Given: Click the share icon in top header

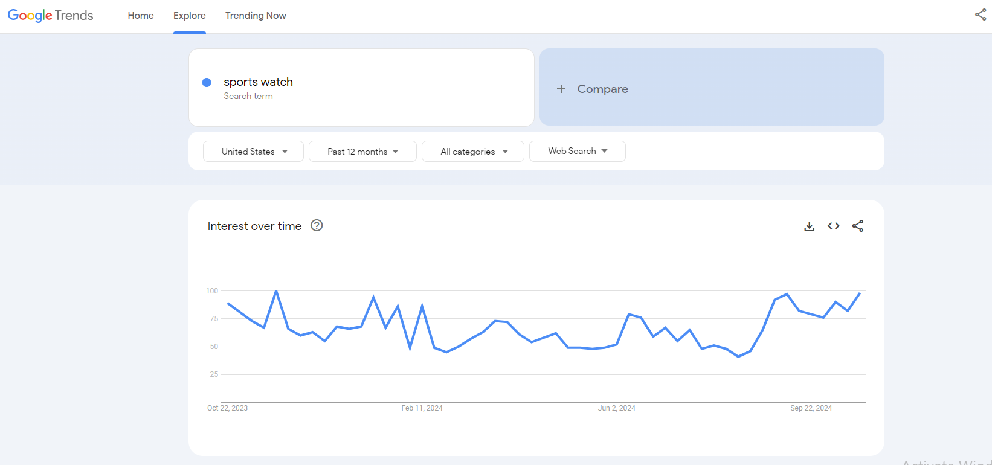Looking at the screenshot, I should (980, 15).
